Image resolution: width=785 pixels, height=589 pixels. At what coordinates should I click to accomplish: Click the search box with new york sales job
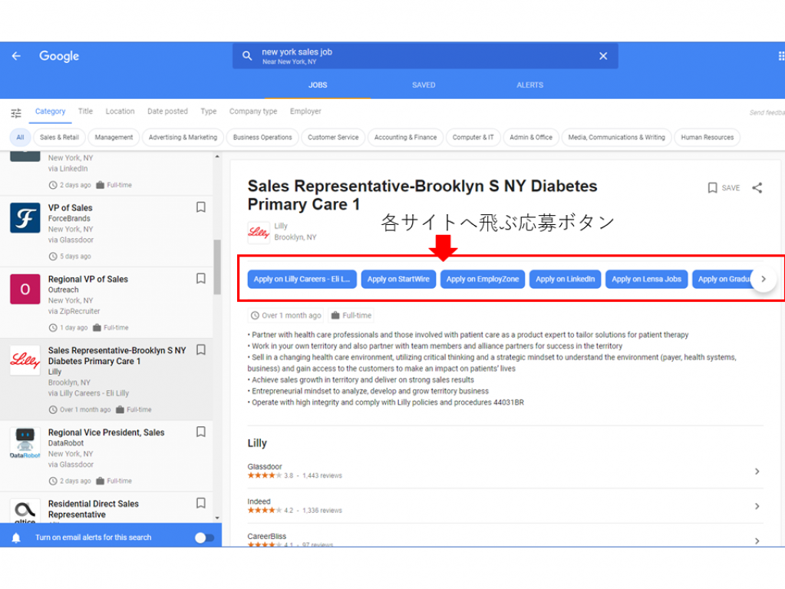425,56
